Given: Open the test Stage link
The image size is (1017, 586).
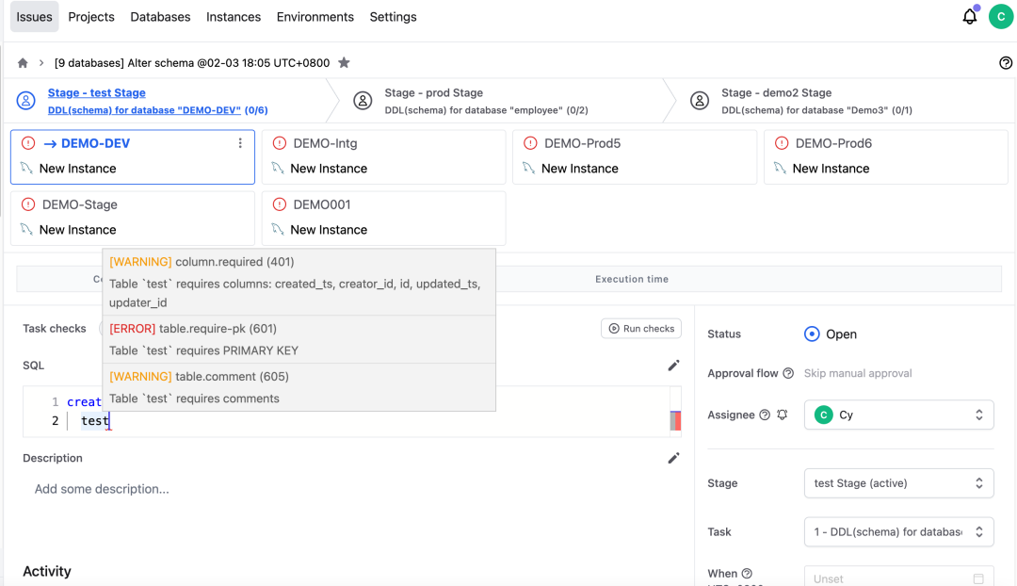Looking at the screenshot, I should 97,93.
